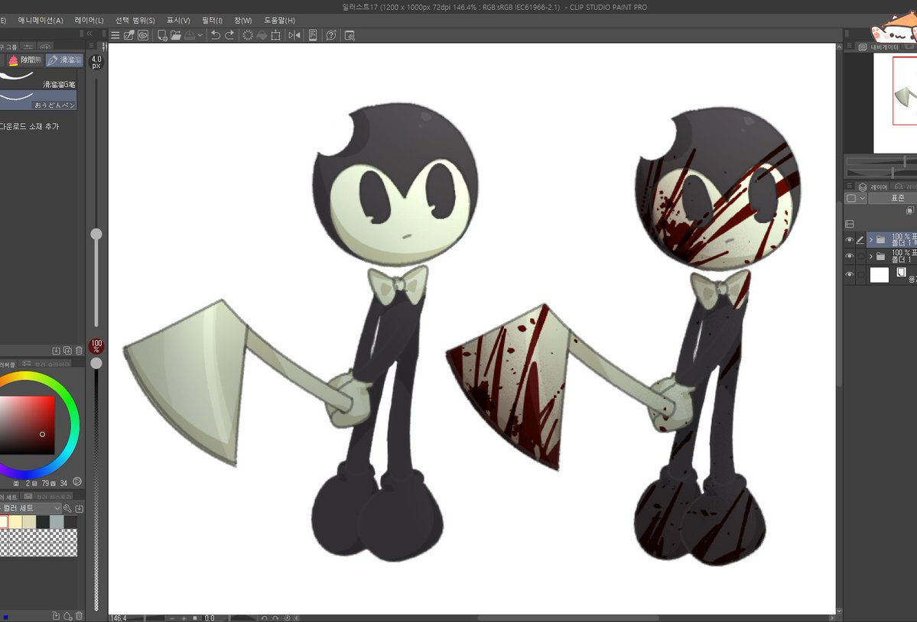Expand the top selected folder layer
This screenshot has width=917, height=622.
(871, 239)
